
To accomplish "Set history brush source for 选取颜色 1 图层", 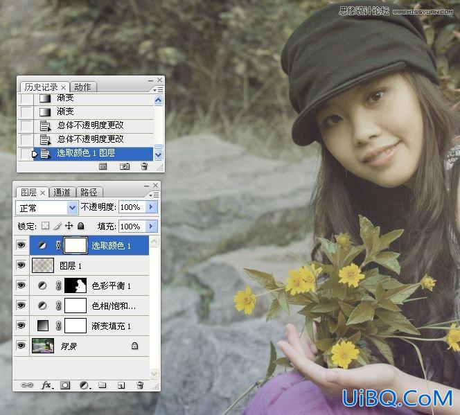I will pos(26,153).
